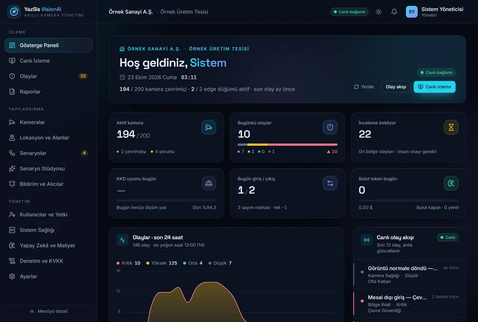The image size is (478, 322).
Task: Click the KKD uyumu progress bar
Action: 166,201
